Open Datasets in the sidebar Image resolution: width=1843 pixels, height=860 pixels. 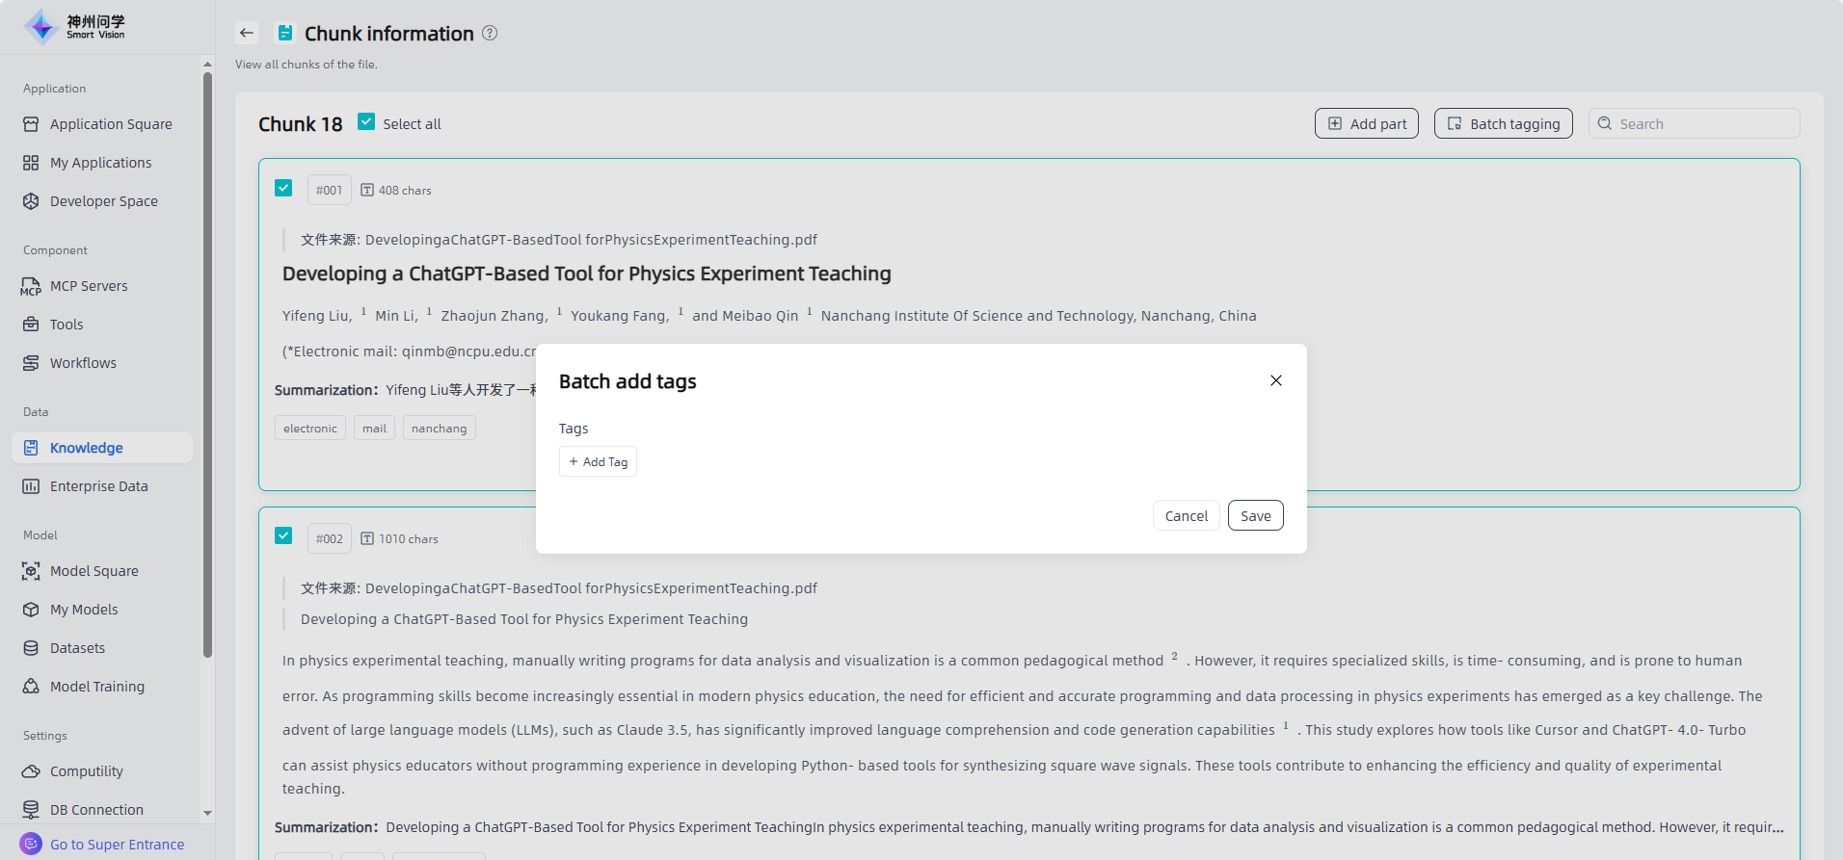[77, 648]
